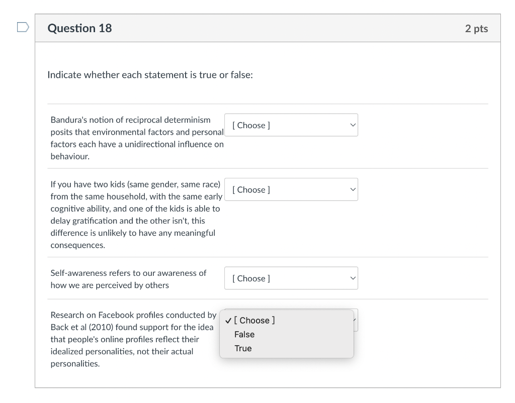Click the checkmark next to "[ Choose ]"
This screenshot has height=403, width=515.
coord(228,320)
